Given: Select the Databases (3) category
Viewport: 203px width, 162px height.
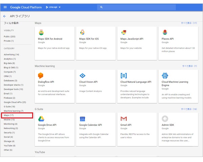Looking at the screenshot, I should pos(10,80).
